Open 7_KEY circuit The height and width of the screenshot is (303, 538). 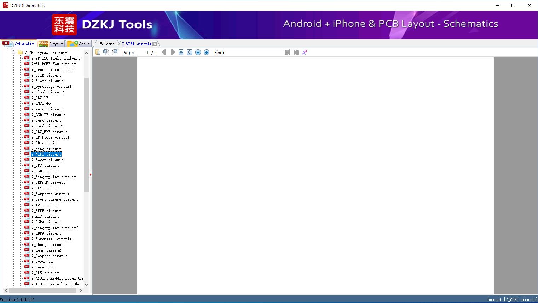click(x=45, y=188)
